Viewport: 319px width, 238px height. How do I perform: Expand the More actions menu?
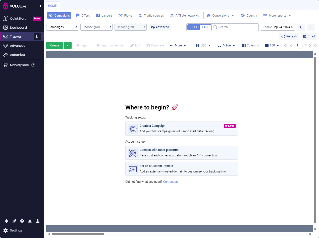(x=178, y=45)
